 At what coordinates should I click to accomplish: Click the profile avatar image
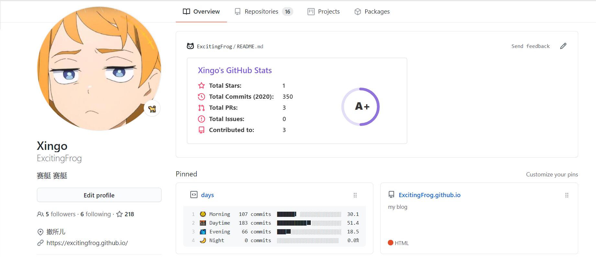pyautogui.click(x=99, y=69)
